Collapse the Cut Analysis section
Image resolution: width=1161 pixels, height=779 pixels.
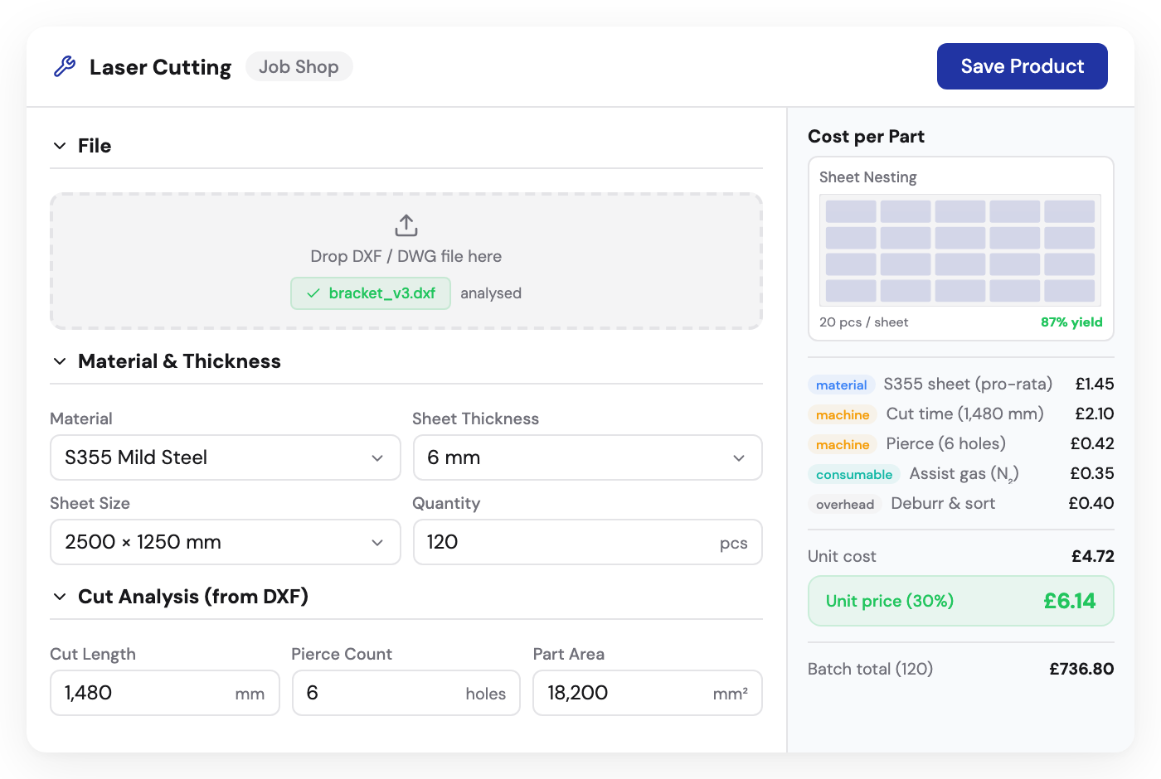[59, 596]
